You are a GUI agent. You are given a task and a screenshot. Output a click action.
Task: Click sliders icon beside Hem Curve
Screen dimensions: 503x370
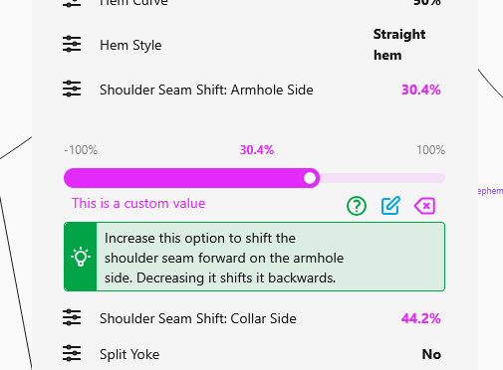click(72, 3)
